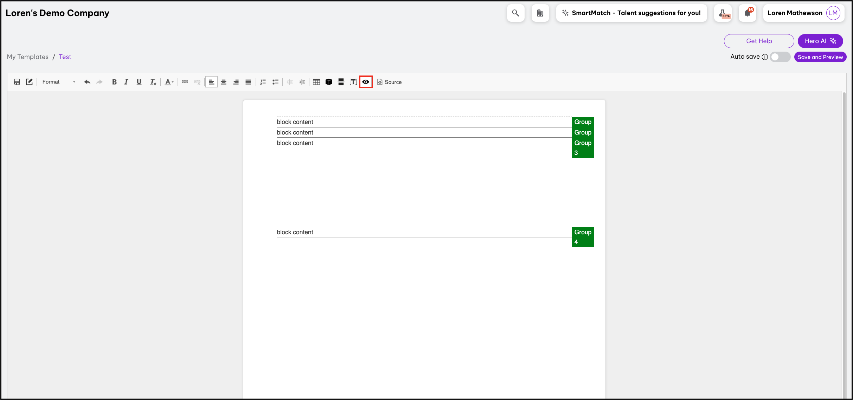The height and width of the screenshot is (400, 853).
Task: Click the Save and Preview button
Action: click(820, 57)
